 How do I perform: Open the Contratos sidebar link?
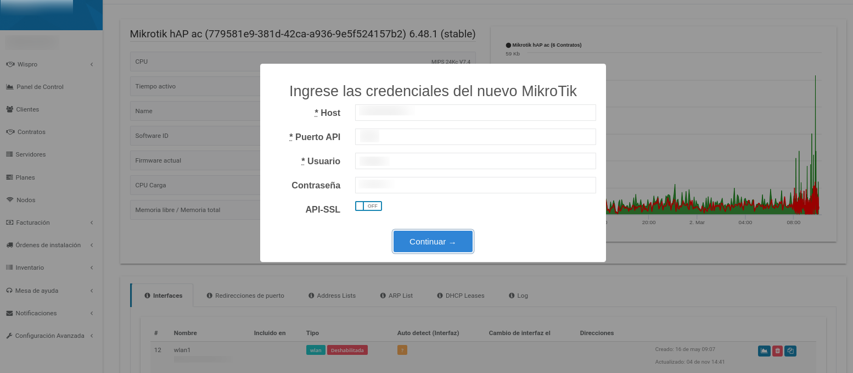click(31, 132)
